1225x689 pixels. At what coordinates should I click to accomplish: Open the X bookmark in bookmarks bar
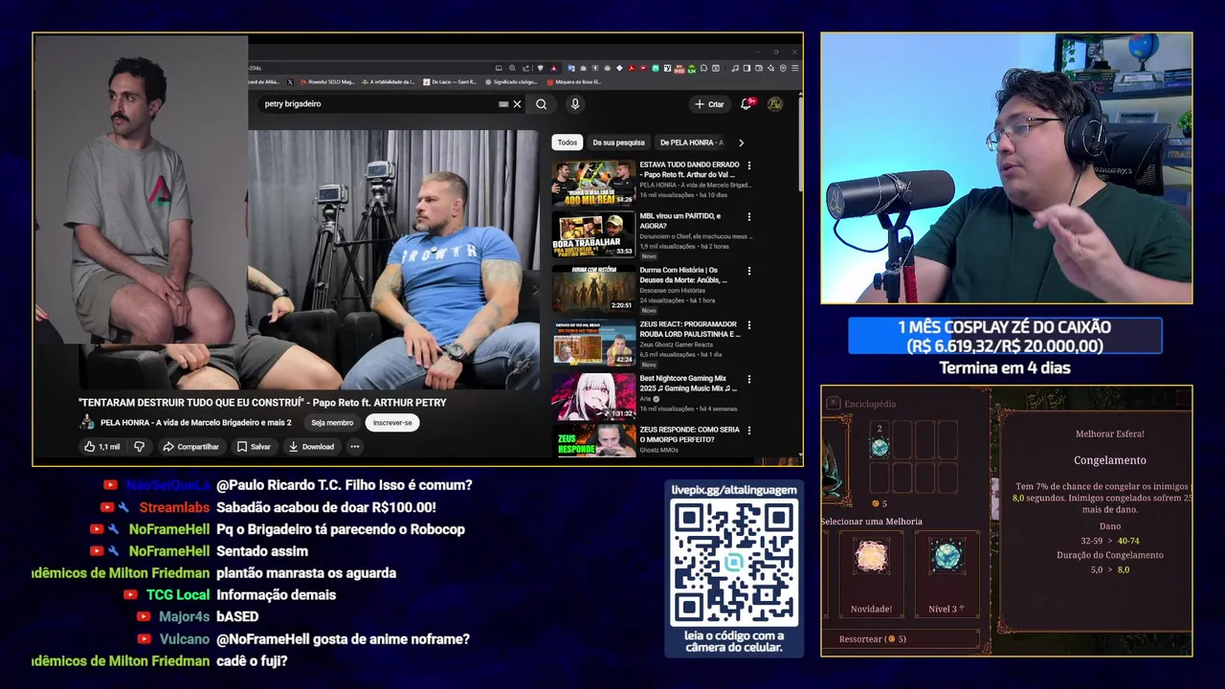[x=291, y=82]
